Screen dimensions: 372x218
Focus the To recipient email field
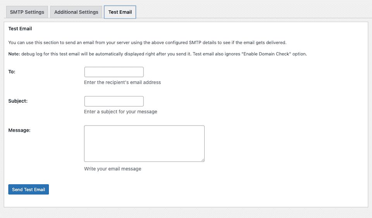[114, 72]
